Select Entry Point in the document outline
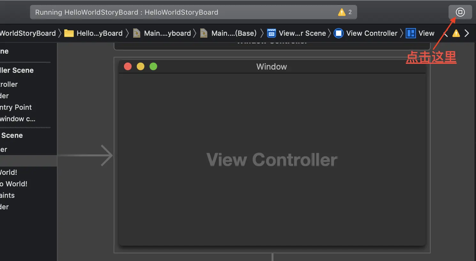The width and height of the screenshot is (476, 261). [x=16, y=107]
